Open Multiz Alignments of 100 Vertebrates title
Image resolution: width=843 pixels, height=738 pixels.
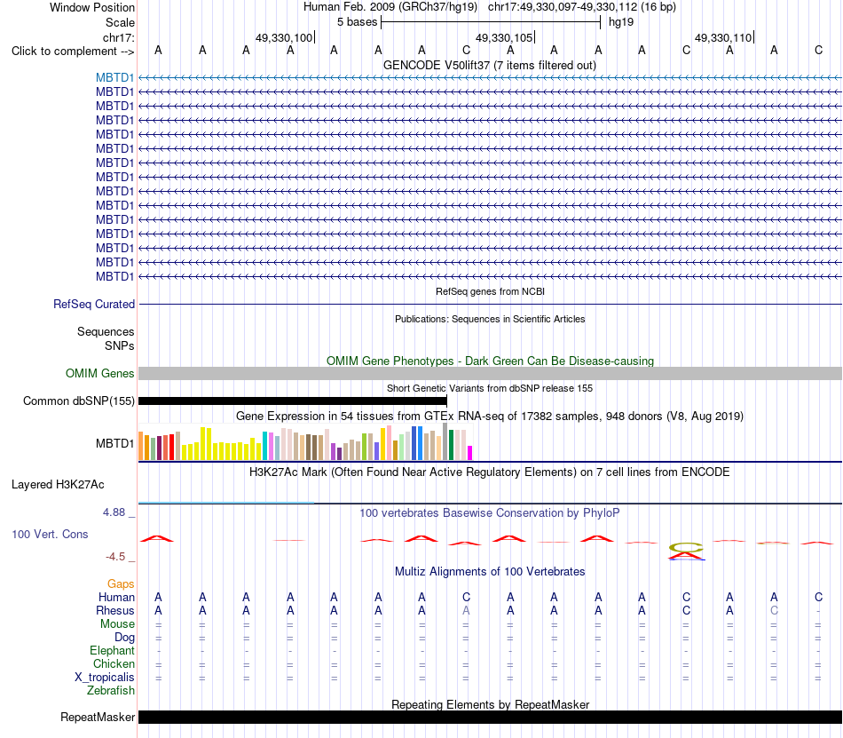pos(490,571)
